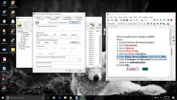Click the Insert Chart icon in Writer

point(171,20)
